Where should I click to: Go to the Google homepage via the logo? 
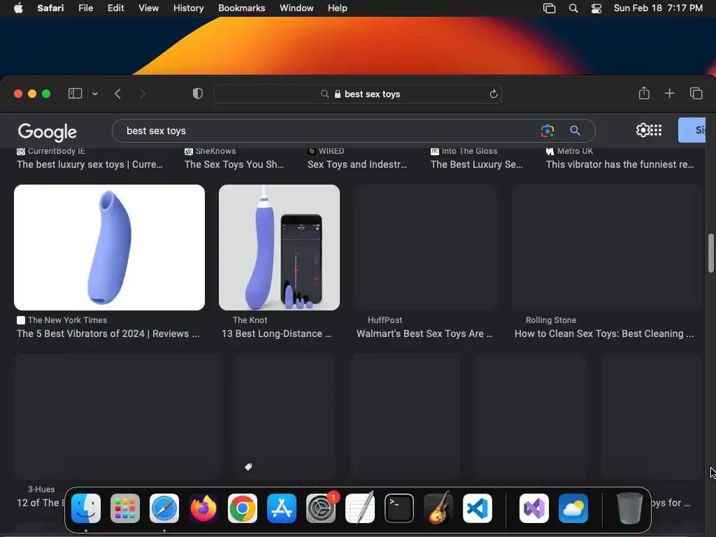[47, 132]
